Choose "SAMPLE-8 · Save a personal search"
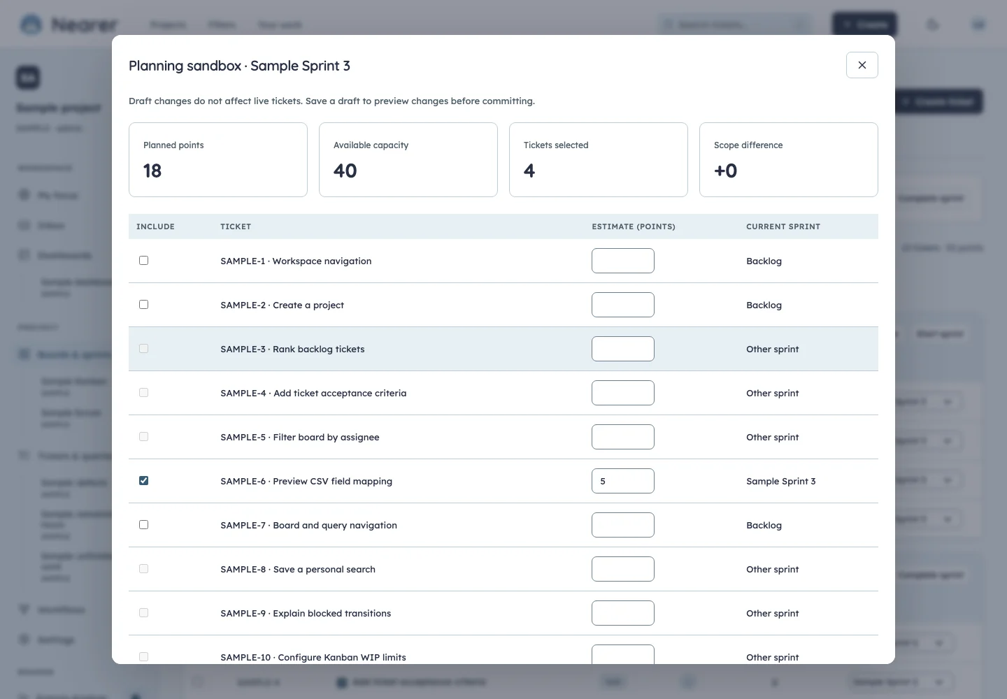The width and height of the screenshot is (1007, 699). click(x=298, y=569)
